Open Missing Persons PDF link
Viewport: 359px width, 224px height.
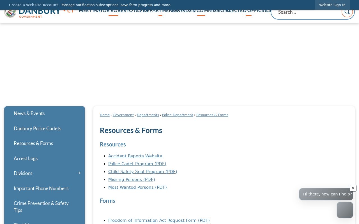coord(132,179)
